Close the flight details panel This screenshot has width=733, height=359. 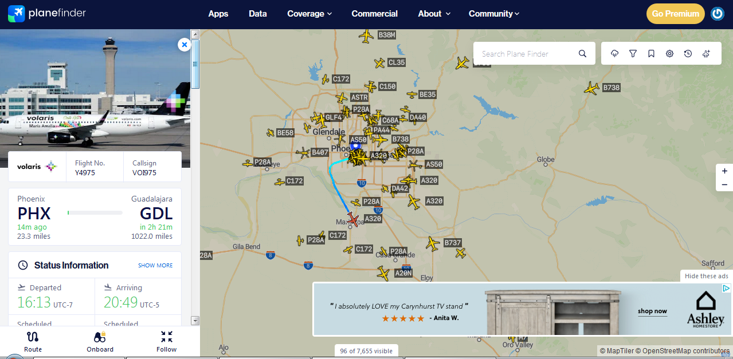[x=184, y=44]
